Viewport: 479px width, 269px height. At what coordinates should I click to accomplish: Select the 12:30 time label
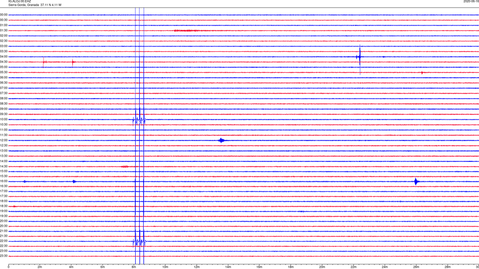pos(4,145)
